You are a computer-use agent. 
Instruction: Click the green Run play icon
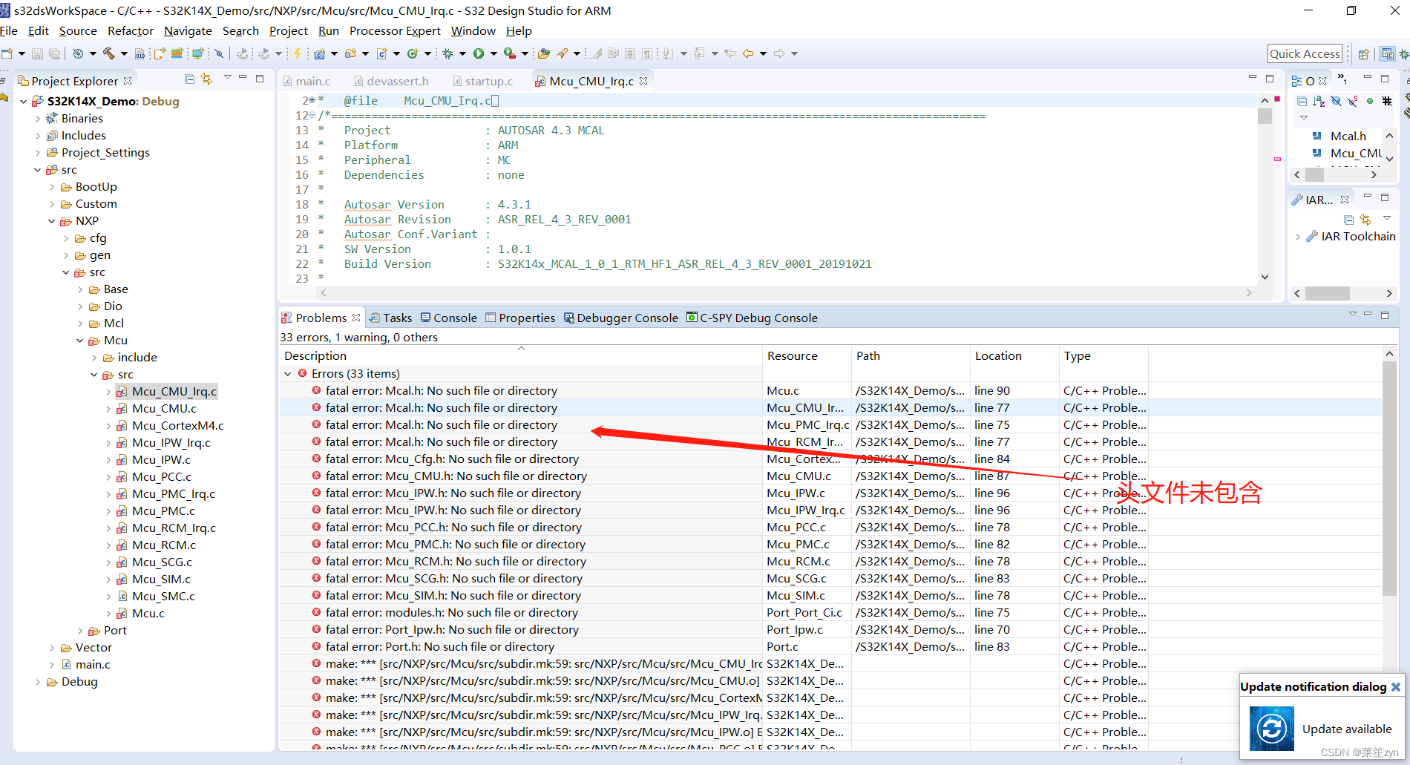coord(479,53)
